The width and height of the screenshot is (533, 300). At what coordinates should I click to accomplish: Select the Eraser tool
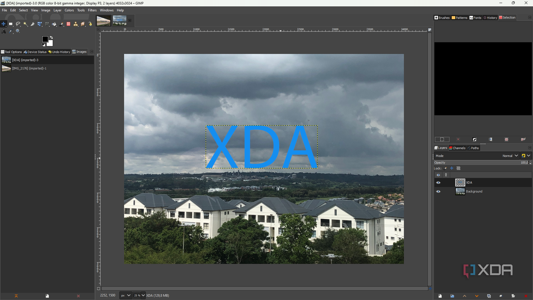coord(68,24)
